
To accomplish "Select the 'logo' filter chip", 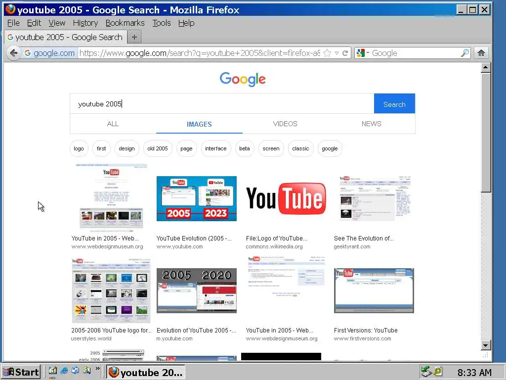I will pos(79,148).
